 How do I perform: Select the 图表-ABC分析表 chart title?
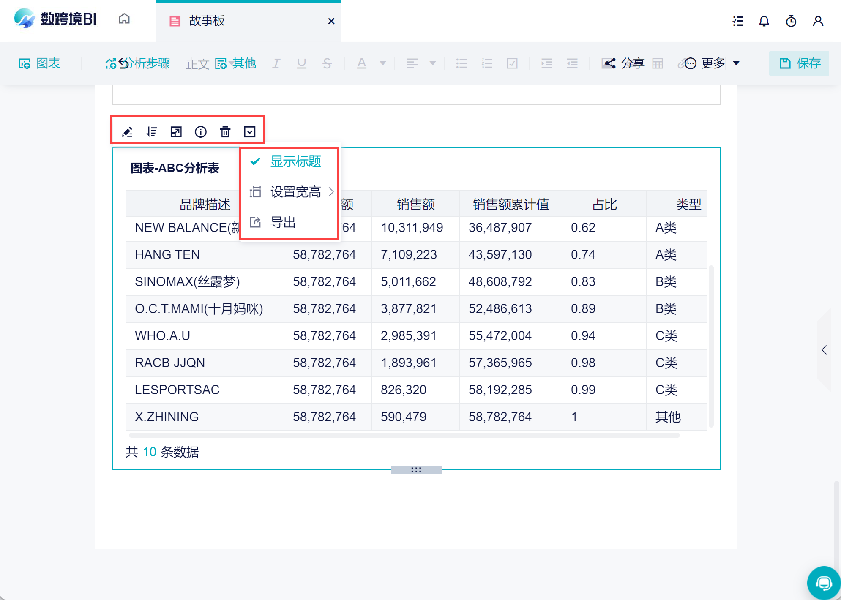(175, 168)
